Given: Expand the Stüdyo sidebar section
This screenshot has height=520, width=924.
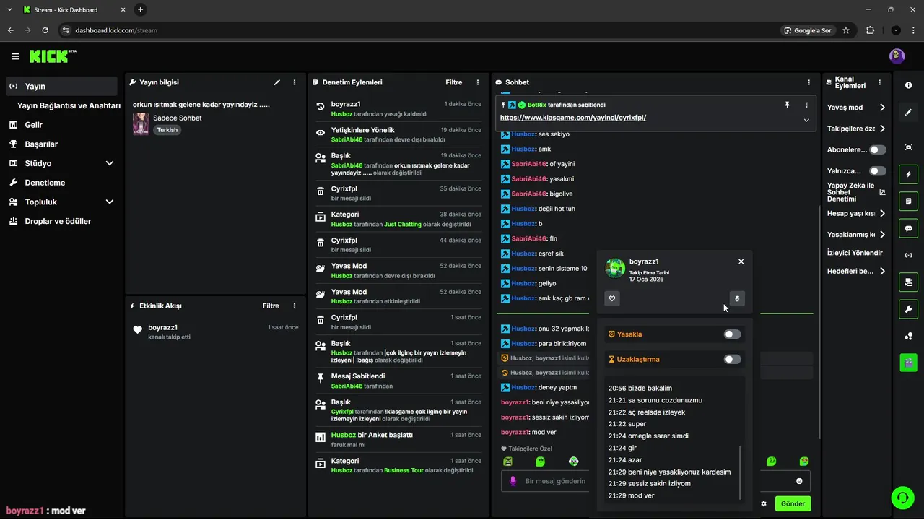Looking at the screenshot, I should point(110,163).
